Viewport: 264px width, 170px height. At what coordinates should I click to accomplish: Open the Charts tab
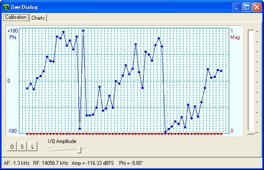point(38,18)
